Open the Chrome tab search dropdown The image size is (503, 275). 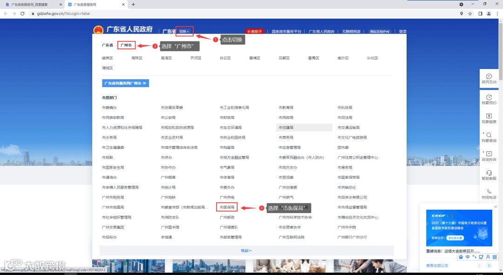[x=461, y=5]
